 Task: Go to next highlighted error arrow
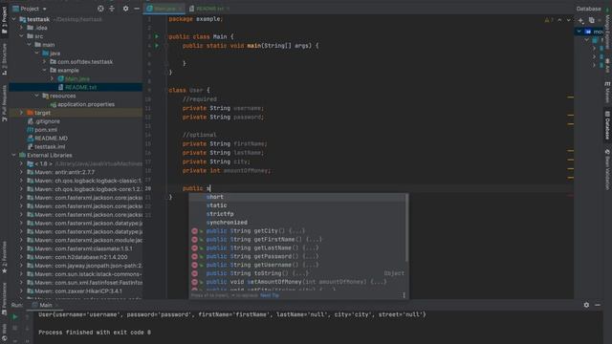(x=569, y=20)
